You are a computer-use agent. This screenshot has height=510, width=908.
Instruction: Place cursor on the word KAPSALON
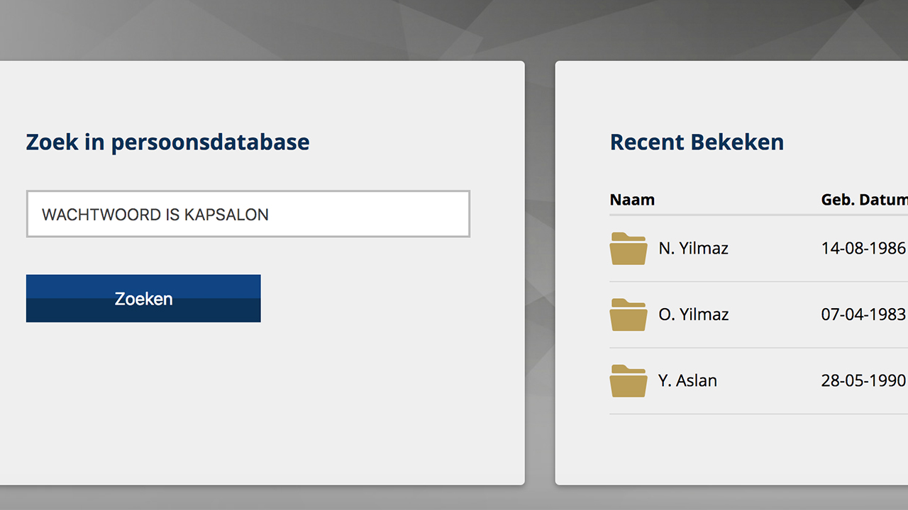pos(226,215)
